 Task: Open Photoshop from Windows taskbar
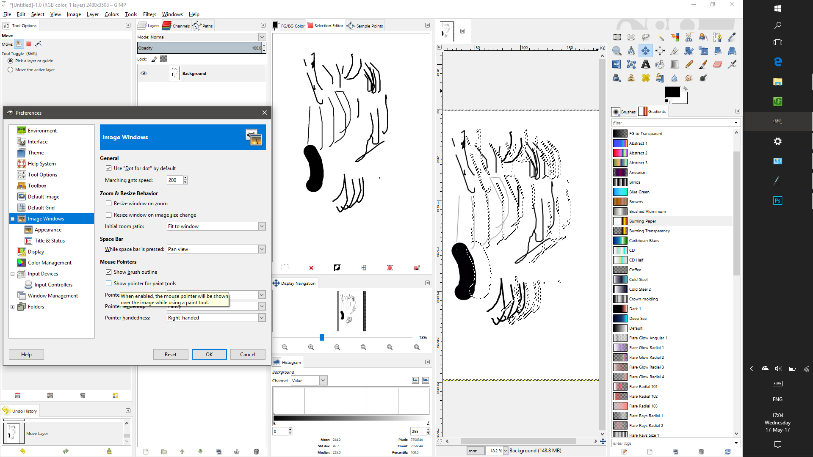click(x=777, y=201)
